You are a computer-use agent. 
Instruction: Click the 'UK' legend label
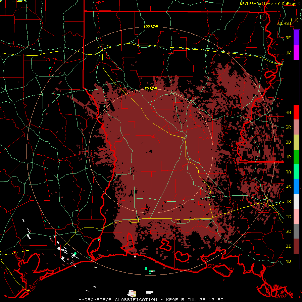(288, 53)
